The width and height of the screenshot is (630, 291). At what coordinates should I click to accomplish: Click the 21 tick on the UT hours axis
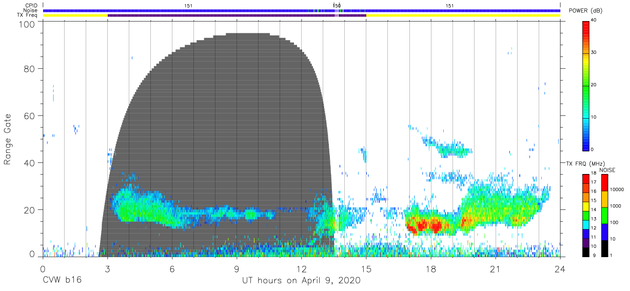495,269
